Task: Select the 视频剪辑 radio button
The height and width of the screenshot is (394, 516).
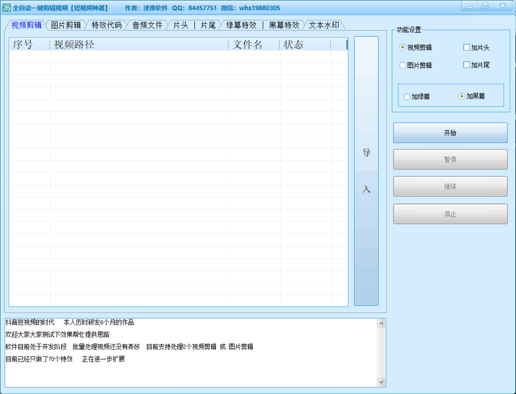Action: (403, 47)
